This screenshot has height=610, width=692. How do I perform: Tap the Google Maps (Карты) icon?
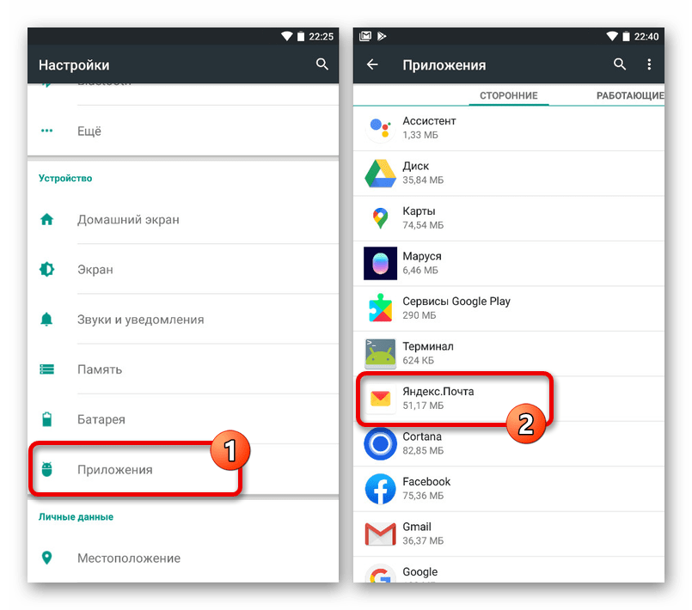[x=379, y=218]
